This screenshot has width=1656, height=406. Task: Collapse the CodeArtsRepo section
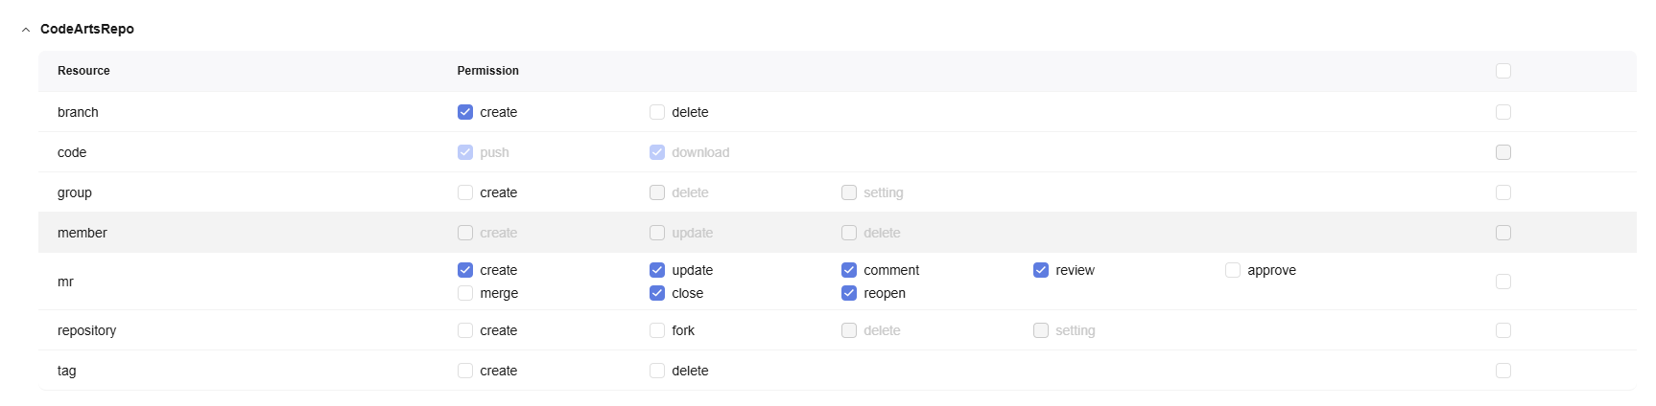(26, 30)
